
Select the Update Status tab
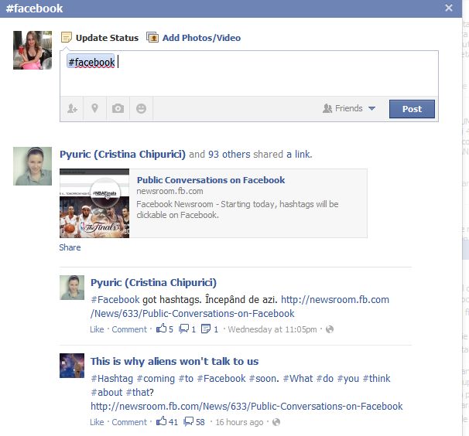point(100,38)
